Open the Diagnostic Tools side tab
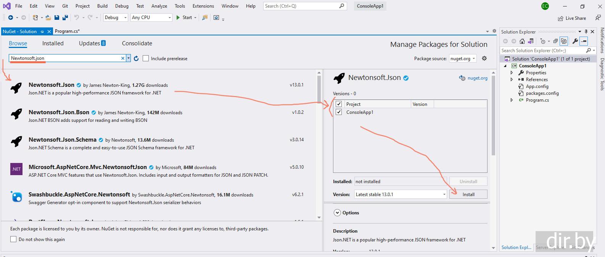605x257 pixels. tap(602, 74)
